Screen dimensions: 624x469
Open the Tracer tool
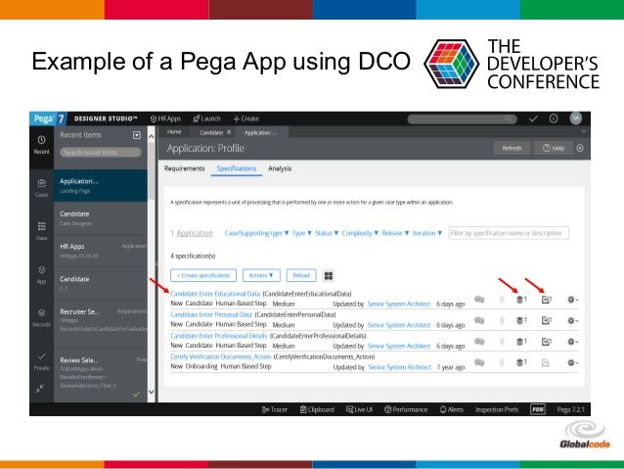click(x=275, y=409)
